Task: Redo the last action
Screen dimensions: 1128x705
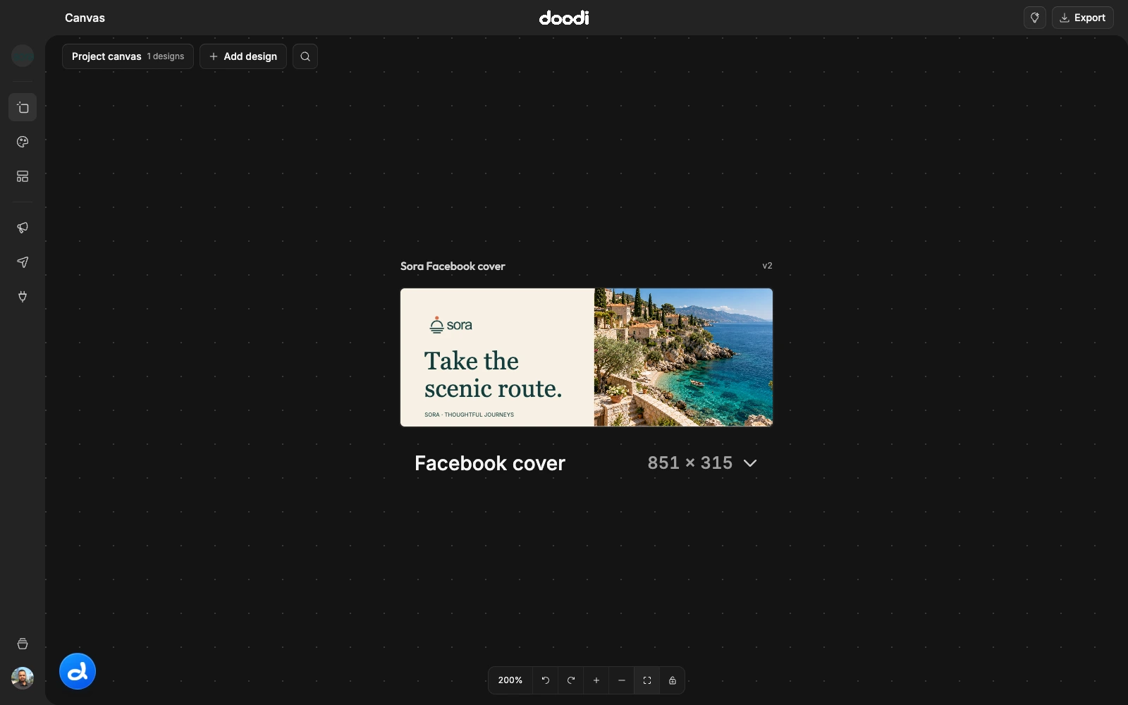Action: [x=571, y=680]
